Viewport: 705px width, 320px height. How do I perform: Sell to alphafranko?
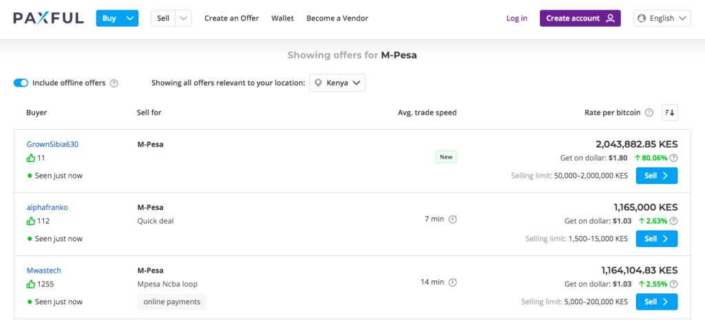pyautogui.click(x=656, y=239)
